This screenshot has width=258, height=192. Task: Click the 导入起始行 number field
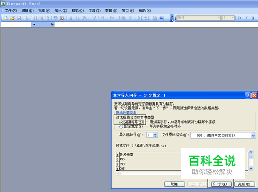tap(150, 135)
